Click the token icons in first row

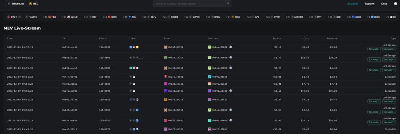point(134,47)
